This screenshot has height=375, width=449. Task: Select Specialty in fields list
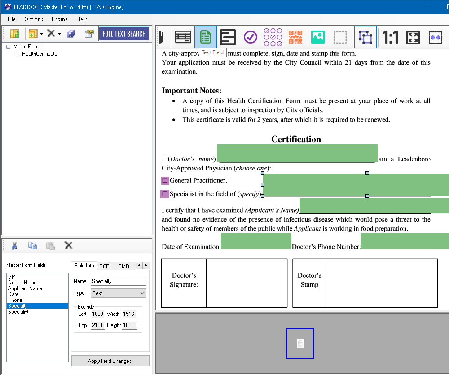[38, 306]
